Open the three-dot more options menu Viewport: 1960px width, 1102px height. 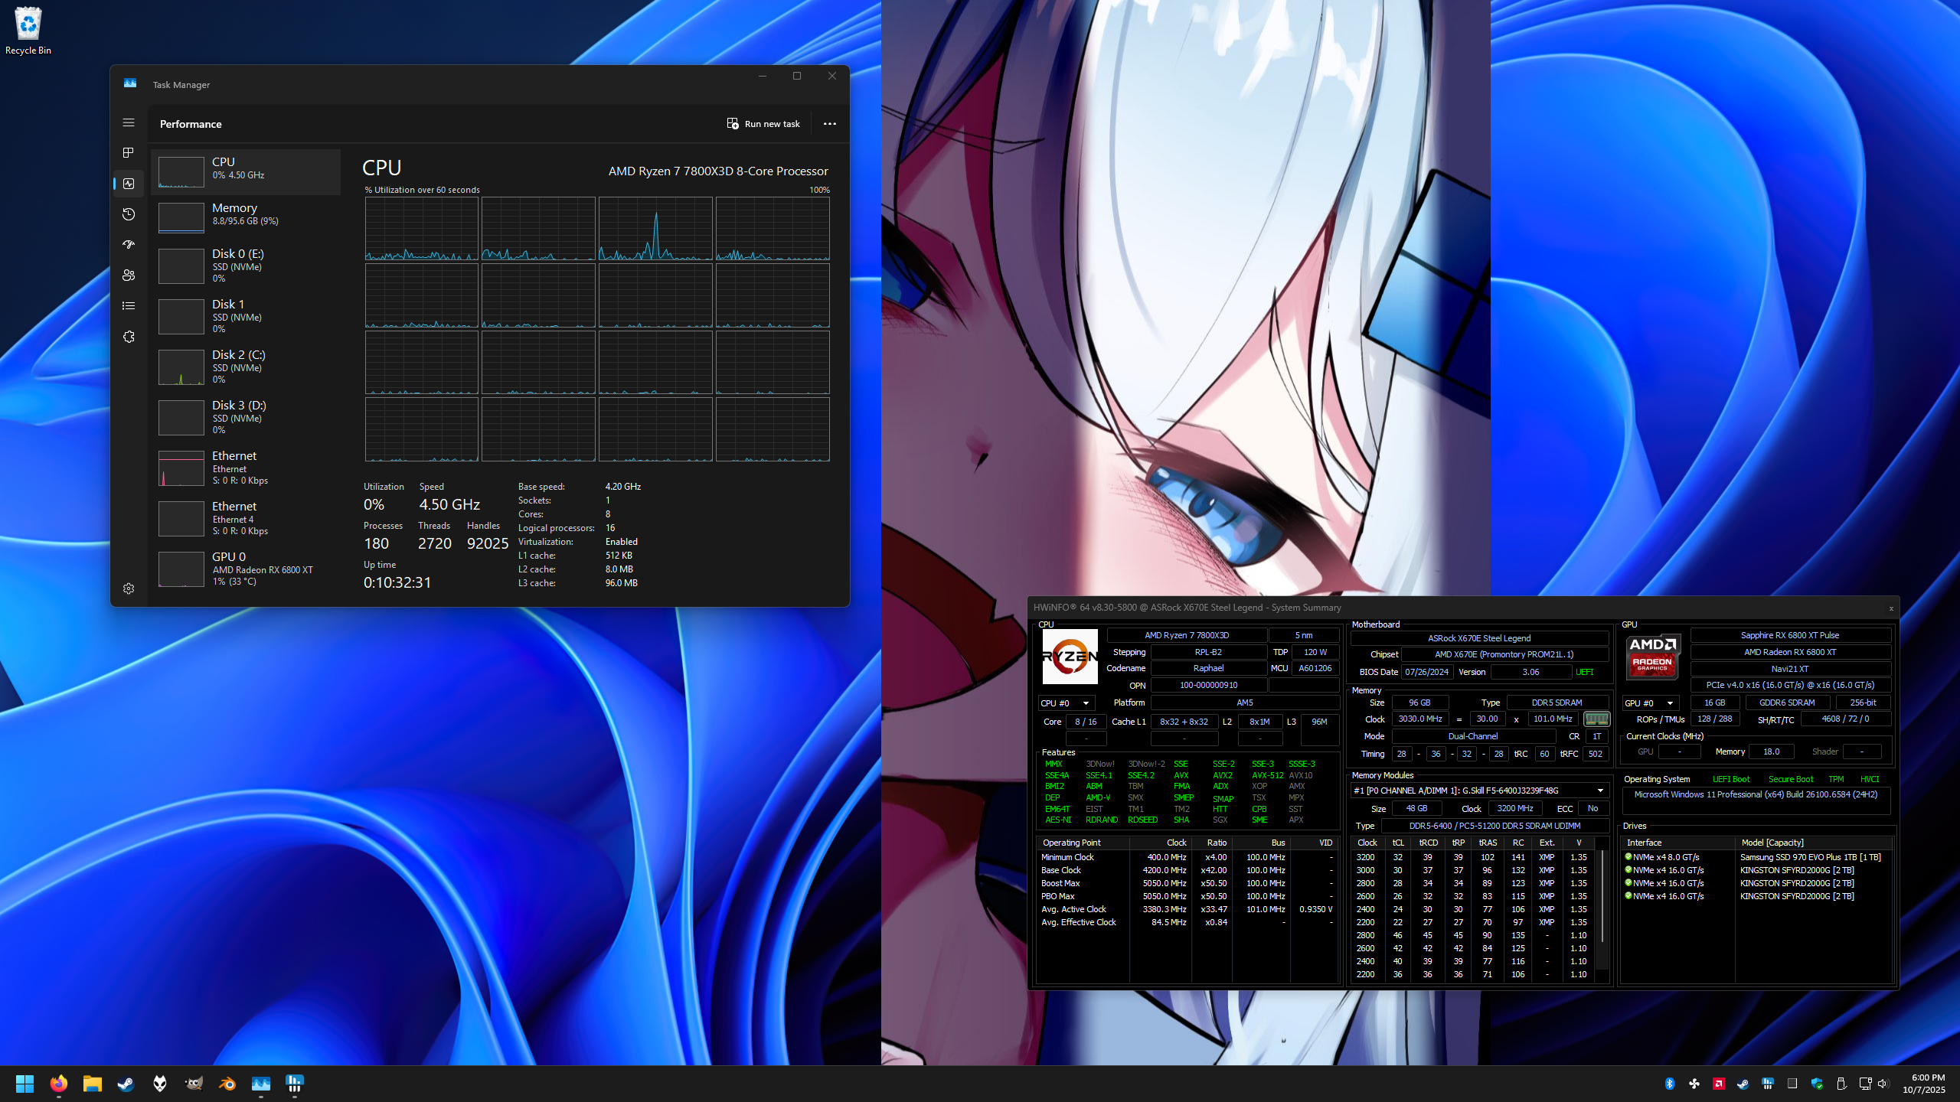coord(829,124)
